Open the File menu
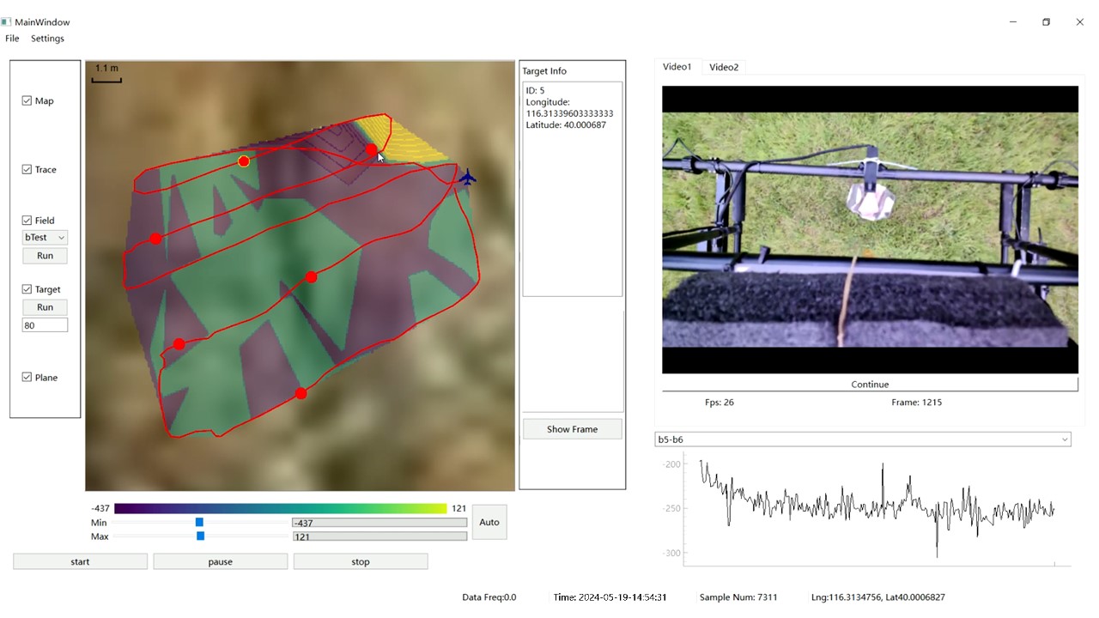This screenshot has height=618, width=1099. point(12,39)
